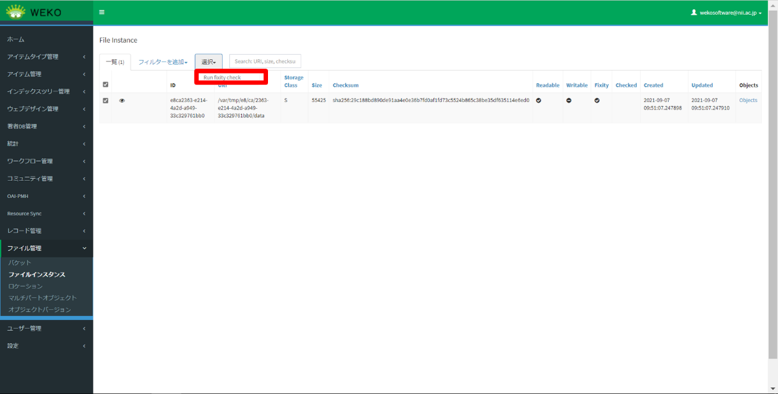The height and width of the screenshot is (394, 778).
Task: Click the Readable check icon in row
Action: tap(538, 101)
